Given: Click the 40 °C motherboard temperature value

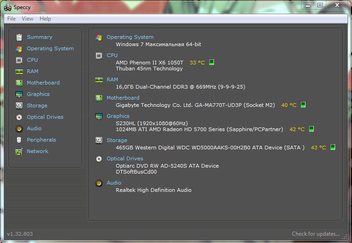Looking at the screenshot, I should pos(289,105).
